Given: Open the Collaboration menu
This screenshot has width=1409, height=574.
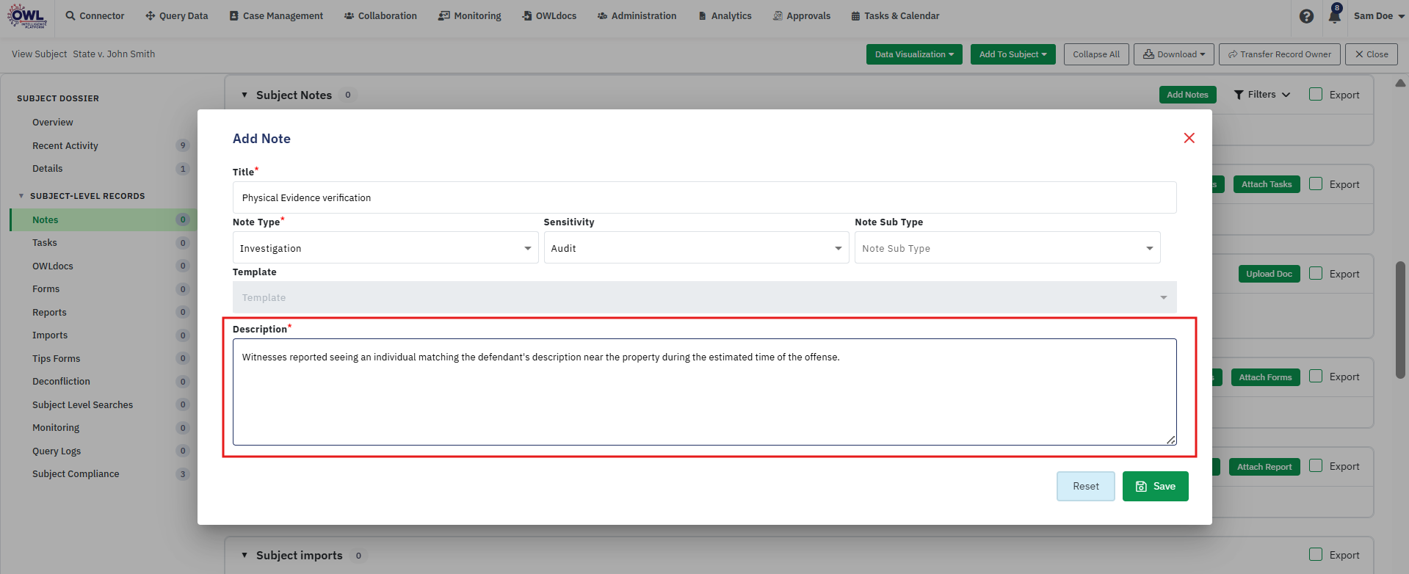Looking at the screenshot, I should pos(380,15).
